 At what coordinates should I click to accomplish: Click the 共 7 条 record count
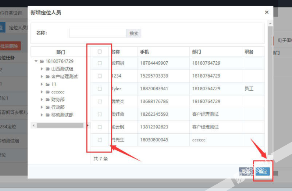[x=101, y=158]
